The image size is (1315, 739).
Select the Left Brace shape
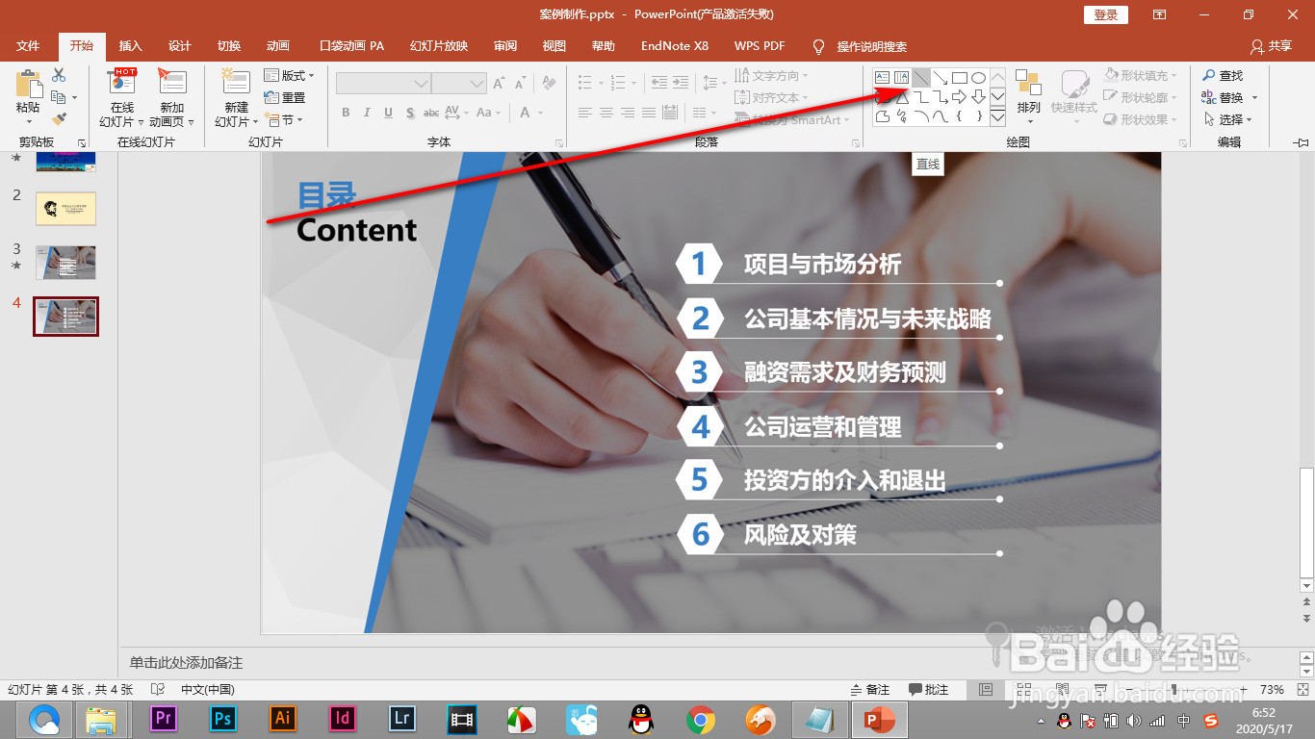pyautogui.click(x=960, y=116)
